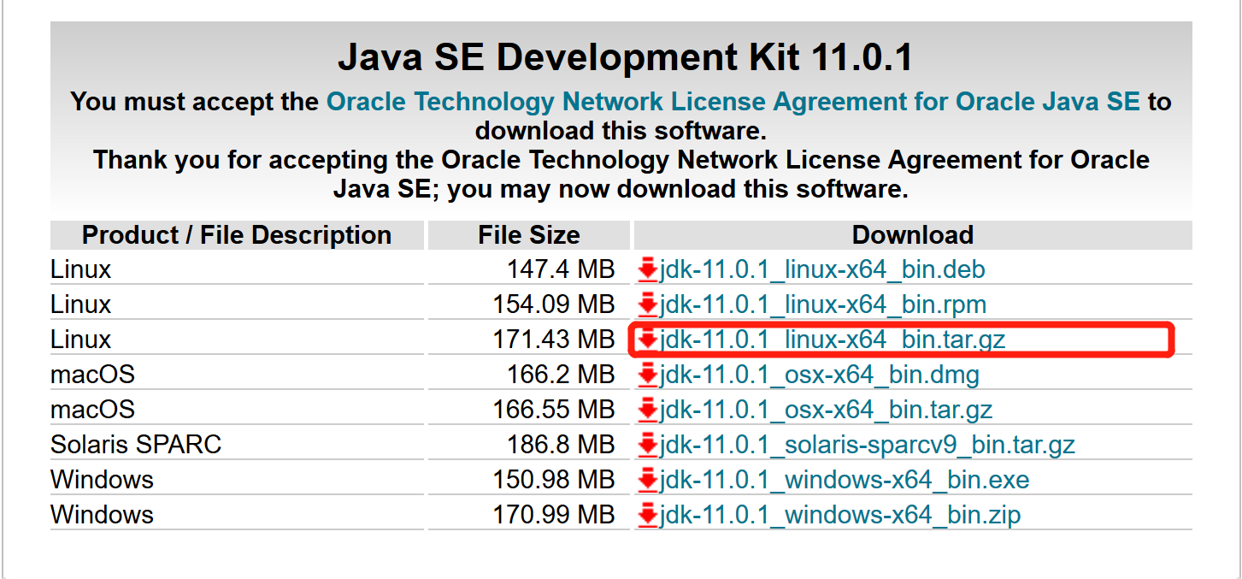This screenshot has height=579, width=1242.
Task: Click download arrow icon for windows-x64_bin.exe
Action: tap(648, 480)
